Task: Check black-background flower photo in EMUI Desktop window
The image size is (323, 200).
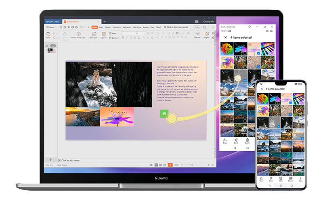Action: (x=245, y=53)
